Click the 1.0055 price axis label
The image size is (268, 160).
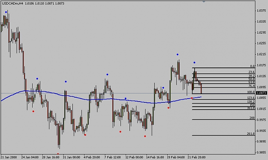[262, 98]
